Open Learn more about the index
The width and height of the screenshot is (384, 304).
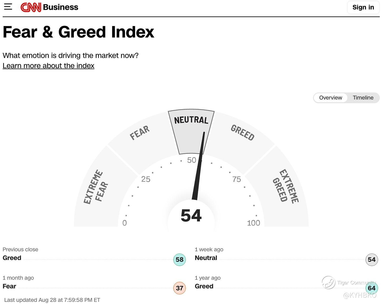[x=49, y=66]
